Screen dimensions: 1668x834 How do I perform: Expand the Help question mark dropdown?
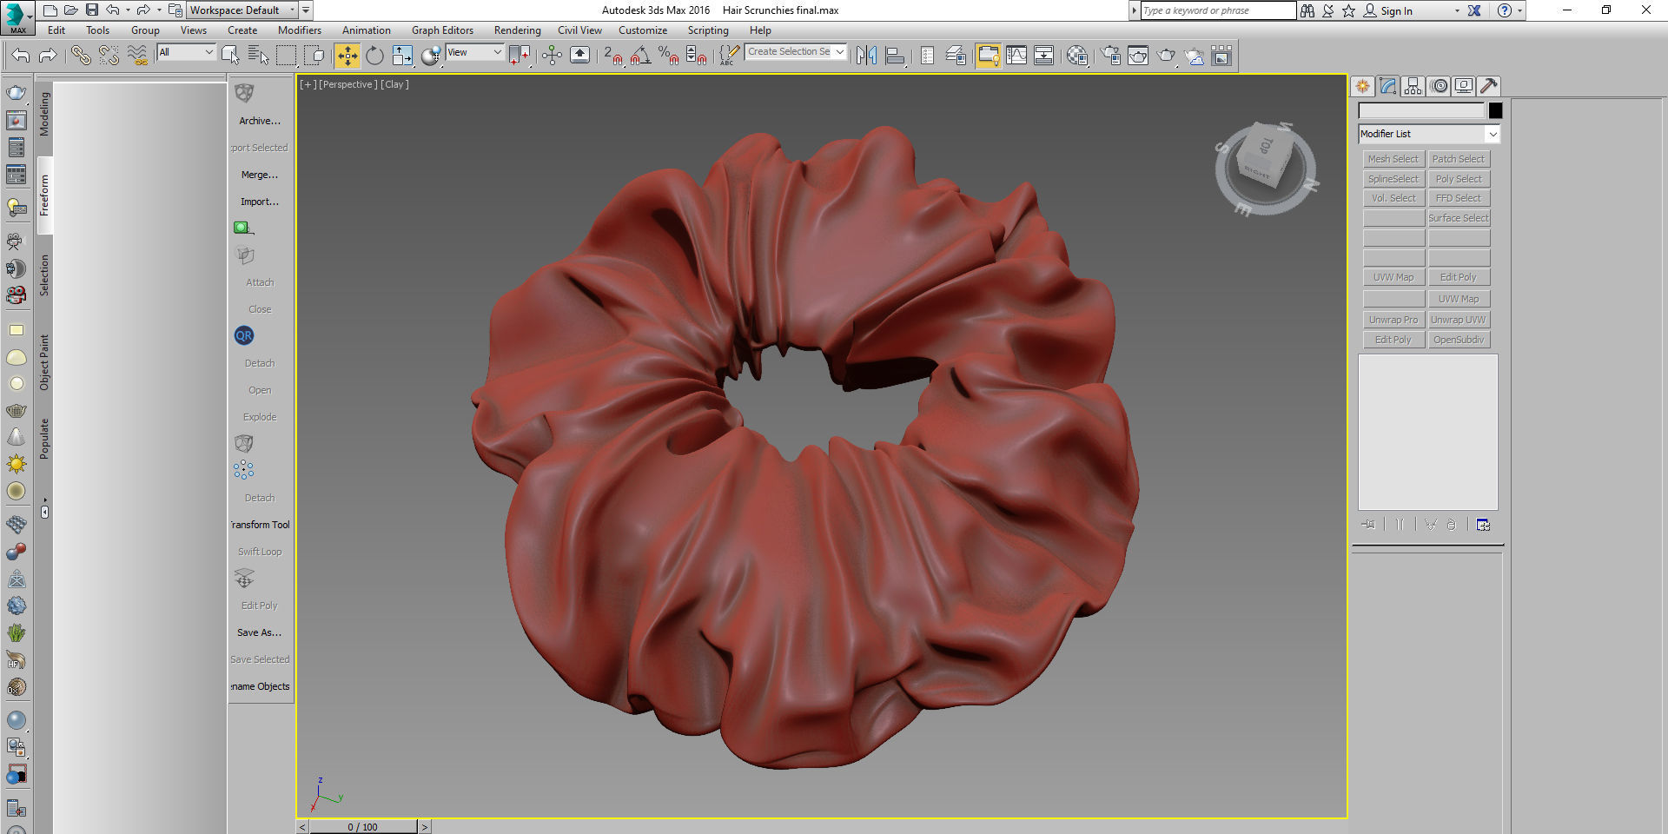(x=1519, y=11)
